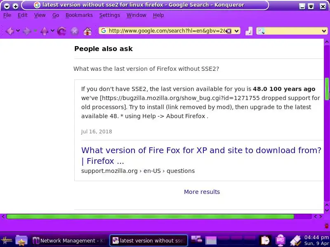Open the Window menu
The width and height of the screenshot is (330, 247).
coord(136,15)
